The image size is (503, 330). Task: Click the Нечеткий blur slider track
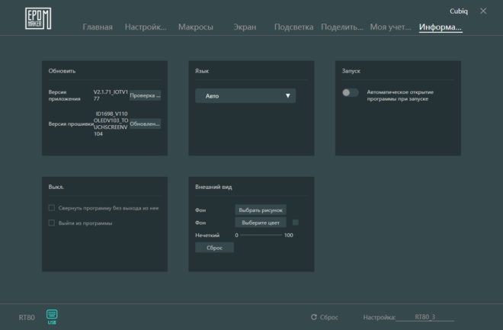261,235
